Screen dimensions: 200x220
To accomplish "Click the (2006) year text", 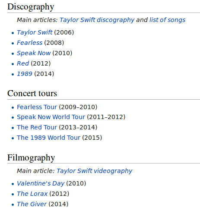I will pyautogui.click(x=64, y=32).
